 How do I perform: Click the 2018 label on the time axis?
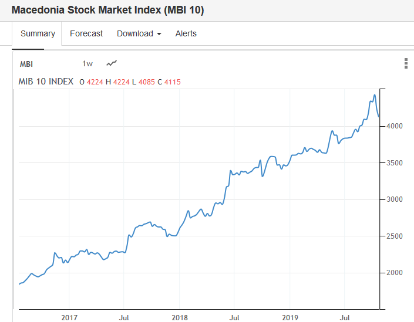(x=180, y=317)
